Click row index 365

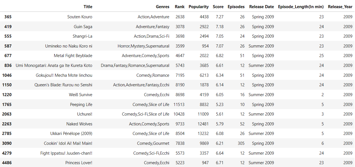coord(8,17)
